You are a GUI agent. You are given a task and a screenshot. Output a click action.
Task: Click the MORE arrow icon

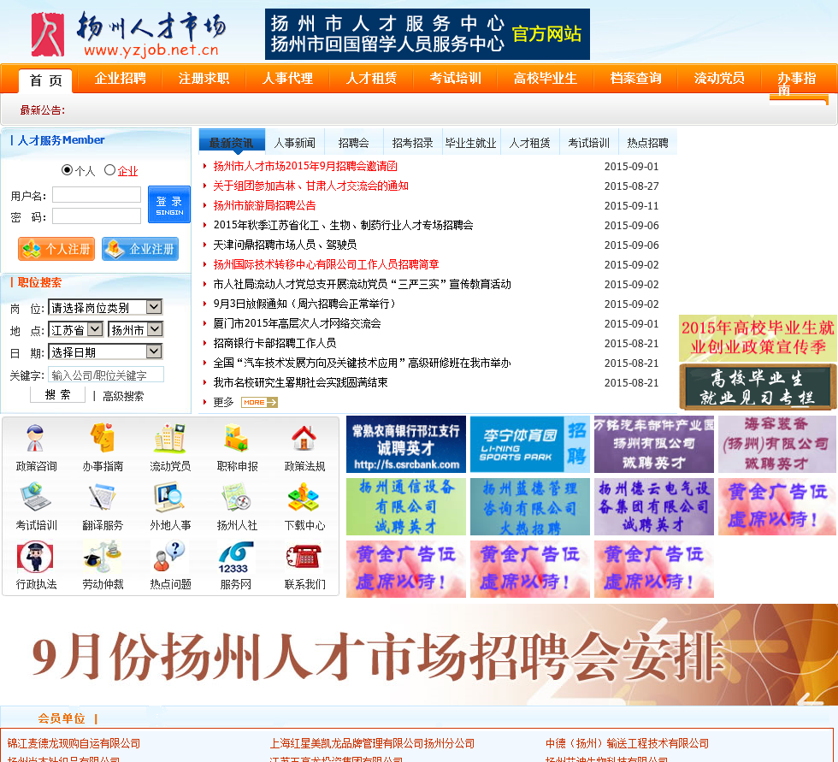(x=259, y=402)
